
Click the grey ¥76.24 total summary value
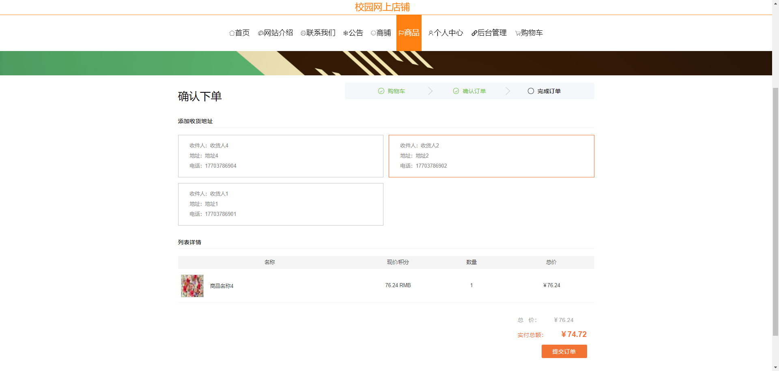564,320
